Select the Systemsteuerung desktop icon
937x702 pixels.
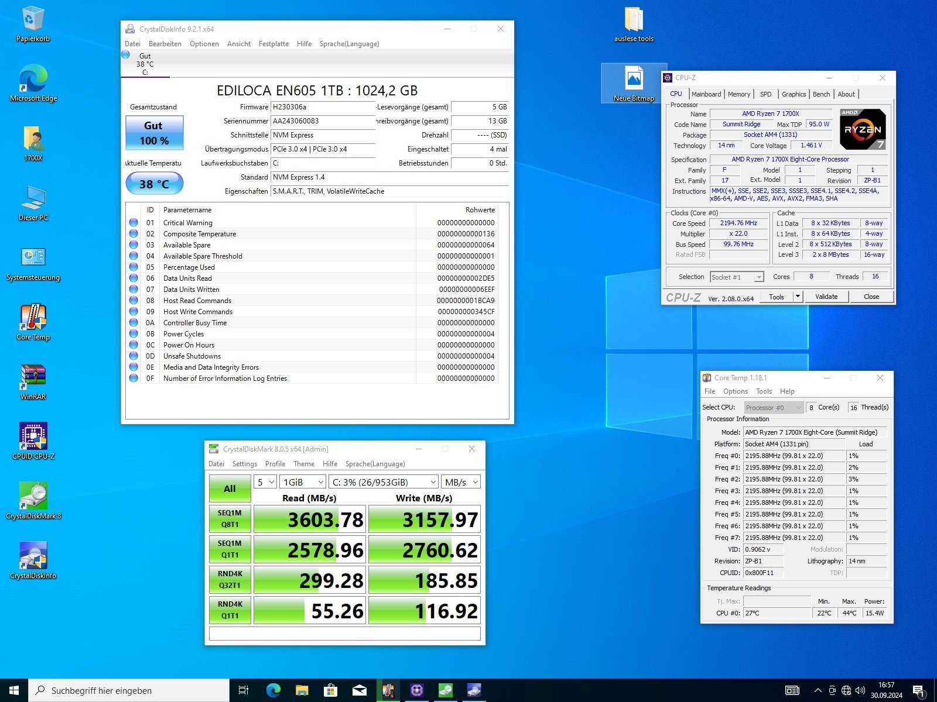coord(33,263)
